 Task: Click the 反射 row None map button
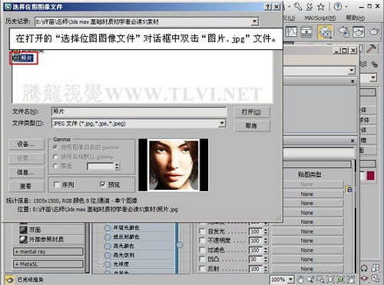pyautogui.click(x=307, y=269)
